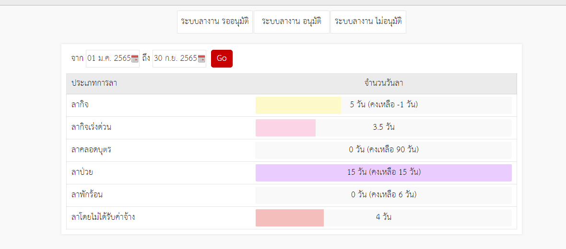566x249 pixels.
Task: Click the จำนวนวันลา column header
Action: 384,83
